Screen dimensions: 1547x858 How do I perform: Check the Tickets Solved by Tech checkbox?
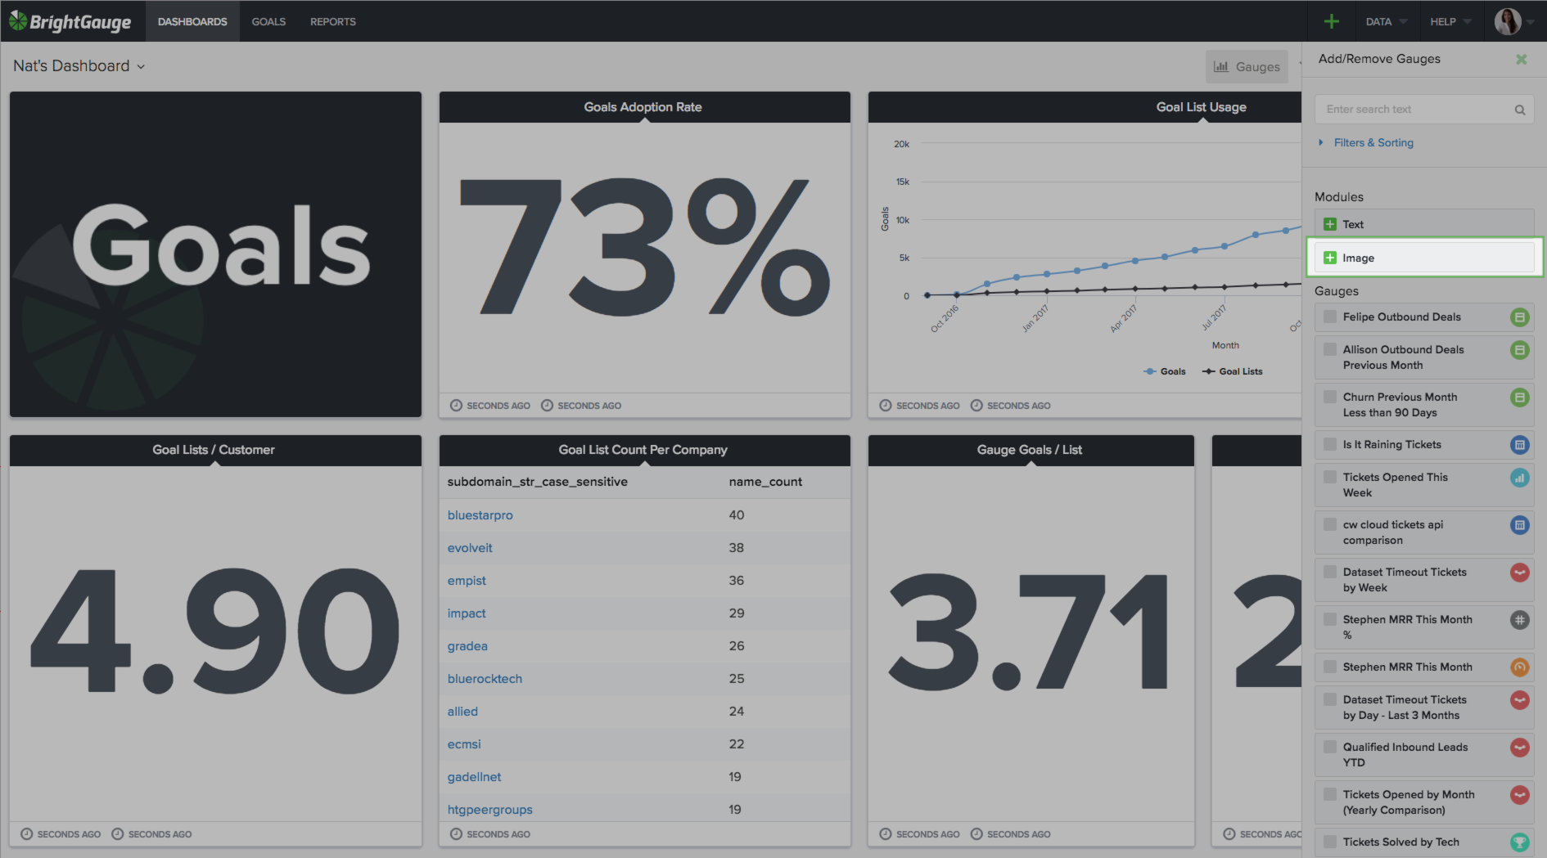(1330, 842)
